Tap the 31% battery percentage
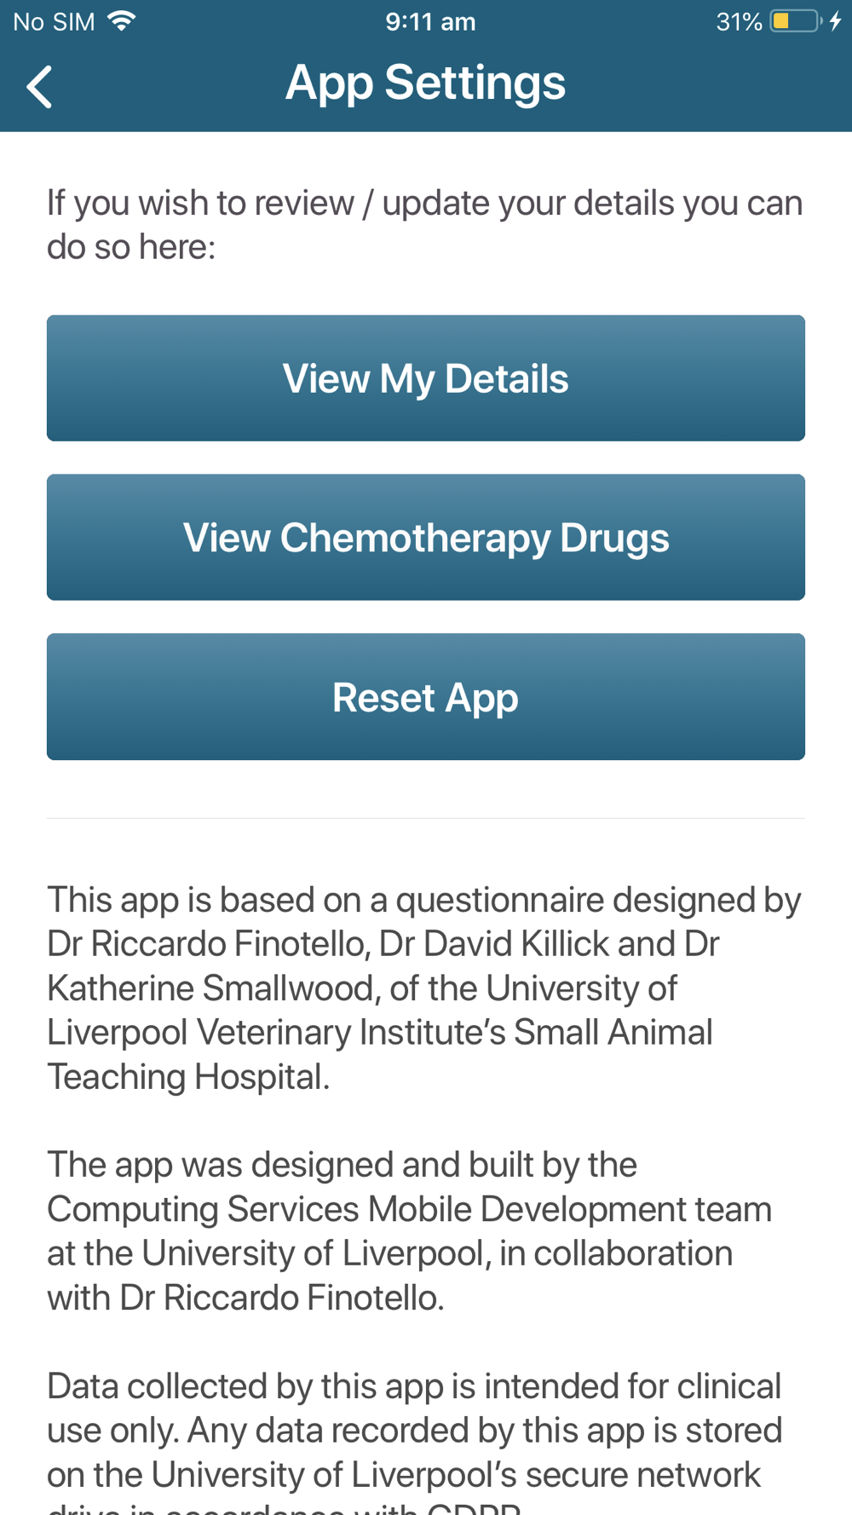Screen dimensions: 852x1515 739,21
